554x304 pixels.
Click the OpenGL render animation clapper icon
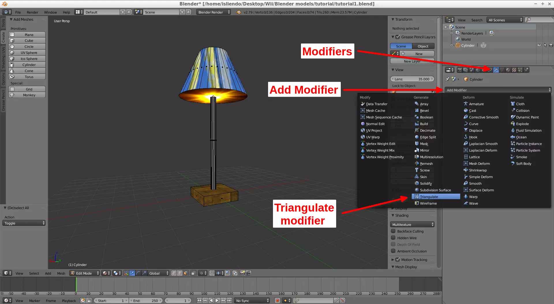pos(248,273)
